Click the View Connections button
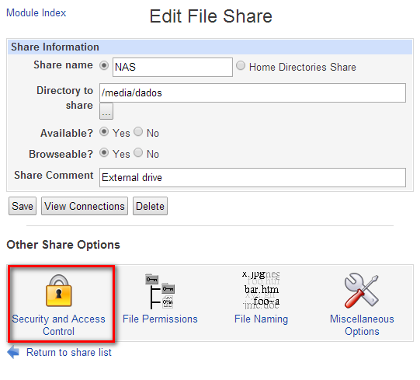Screen dimensions: 420x380 (85, 206)
